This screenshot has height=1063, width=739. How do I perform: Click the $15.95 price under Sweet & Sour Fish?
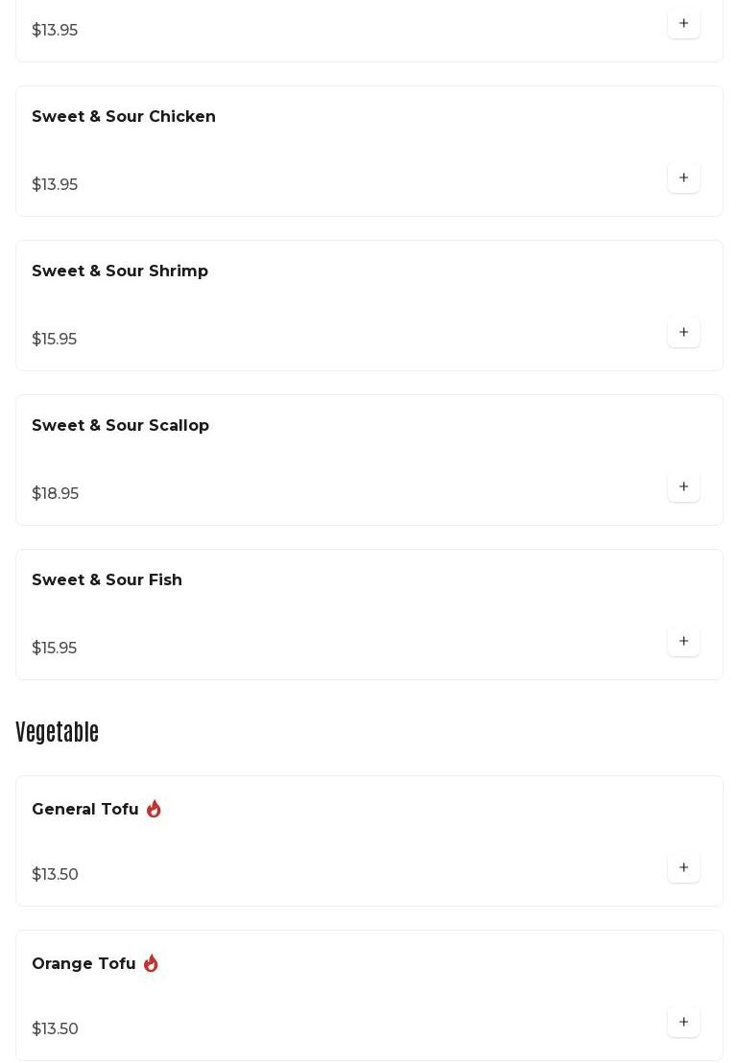pos(54,649)
